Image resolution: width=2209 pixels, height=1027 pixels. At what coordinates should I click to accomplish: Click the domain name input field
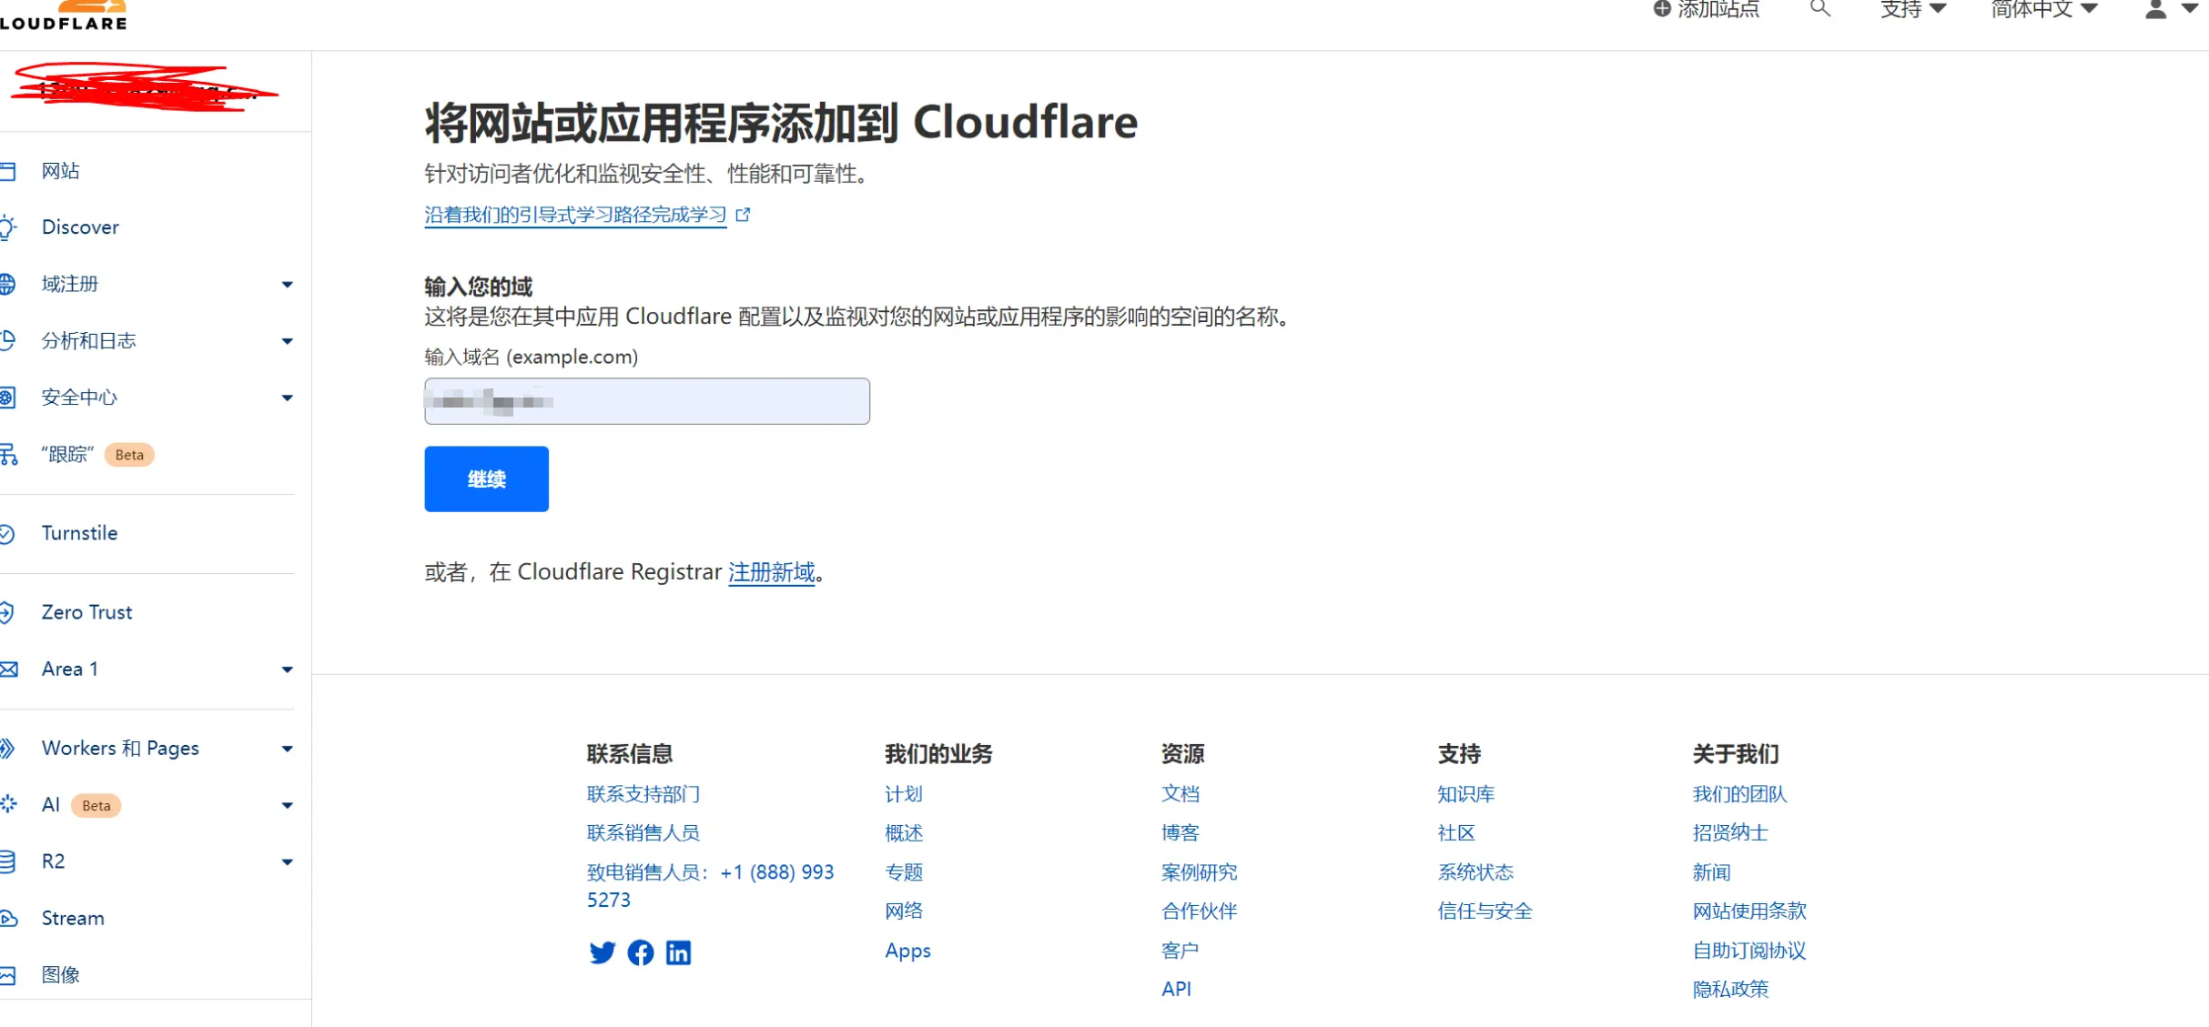[646, 401]
